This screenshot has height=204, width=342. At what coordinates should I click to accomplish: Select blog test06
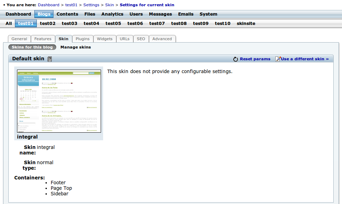coord(135,24)
